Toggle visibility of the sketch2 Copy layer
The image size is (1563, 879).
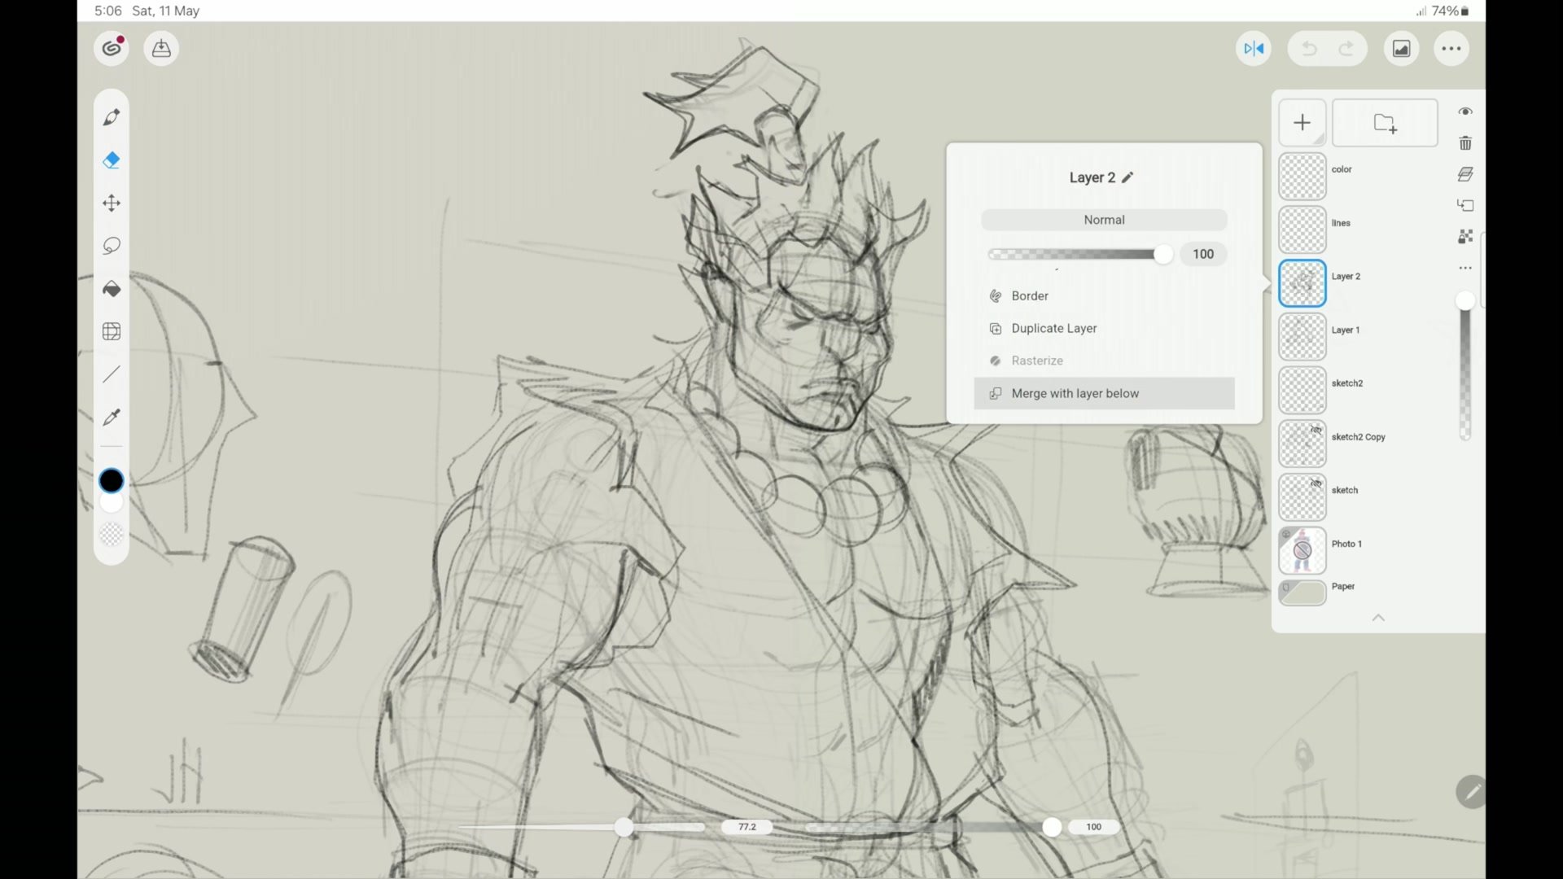point(1316,430)
